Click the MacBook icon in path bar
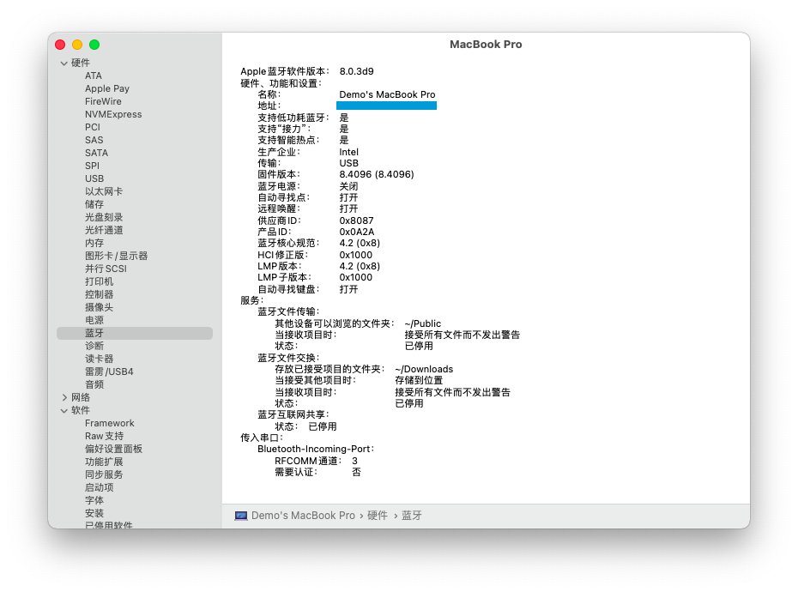 coord(241,516)
